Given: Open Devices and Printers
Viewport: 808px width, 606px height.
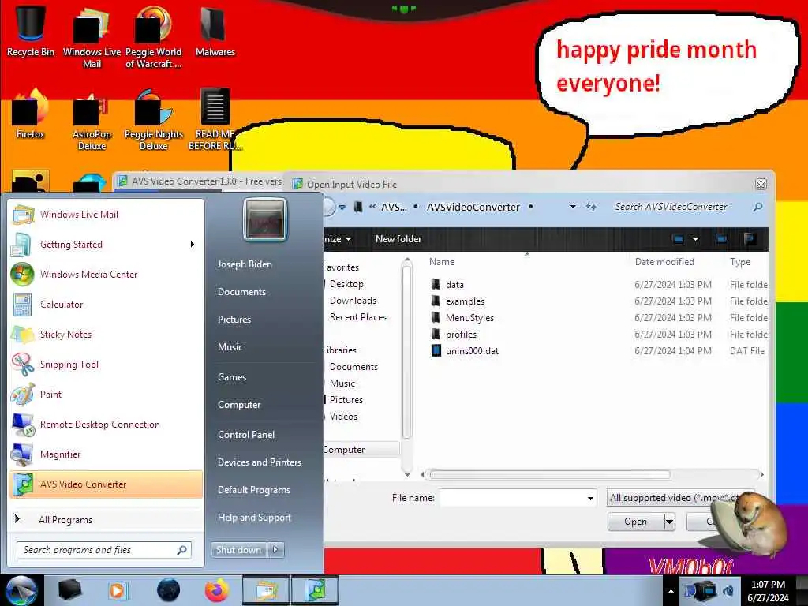Looking at the screenshot, I should [260, 462].
